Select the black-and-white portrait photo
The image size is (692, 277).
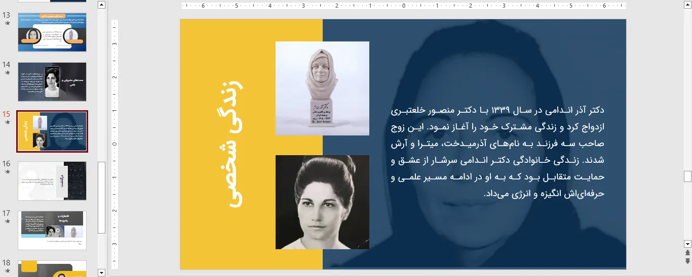click(322, 202)
